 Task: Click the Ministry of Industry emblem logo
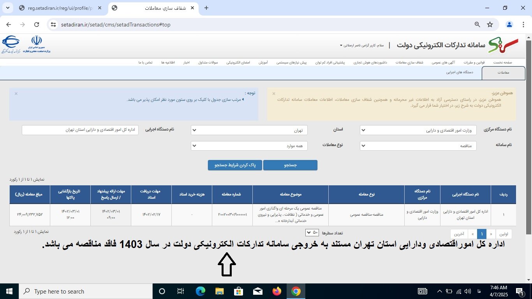click(37, 44)
